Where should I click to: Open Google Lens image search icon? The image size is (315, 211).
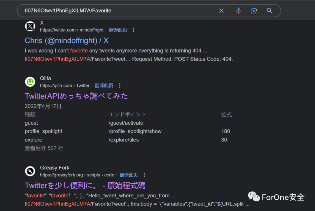point(254,11)
